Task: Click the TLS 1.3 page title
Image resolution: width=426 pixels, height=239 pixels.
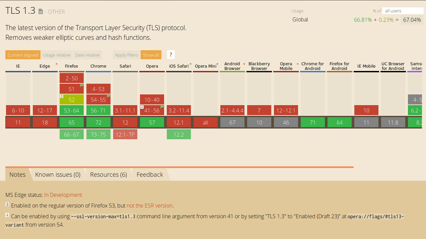Action: (20, 10)
